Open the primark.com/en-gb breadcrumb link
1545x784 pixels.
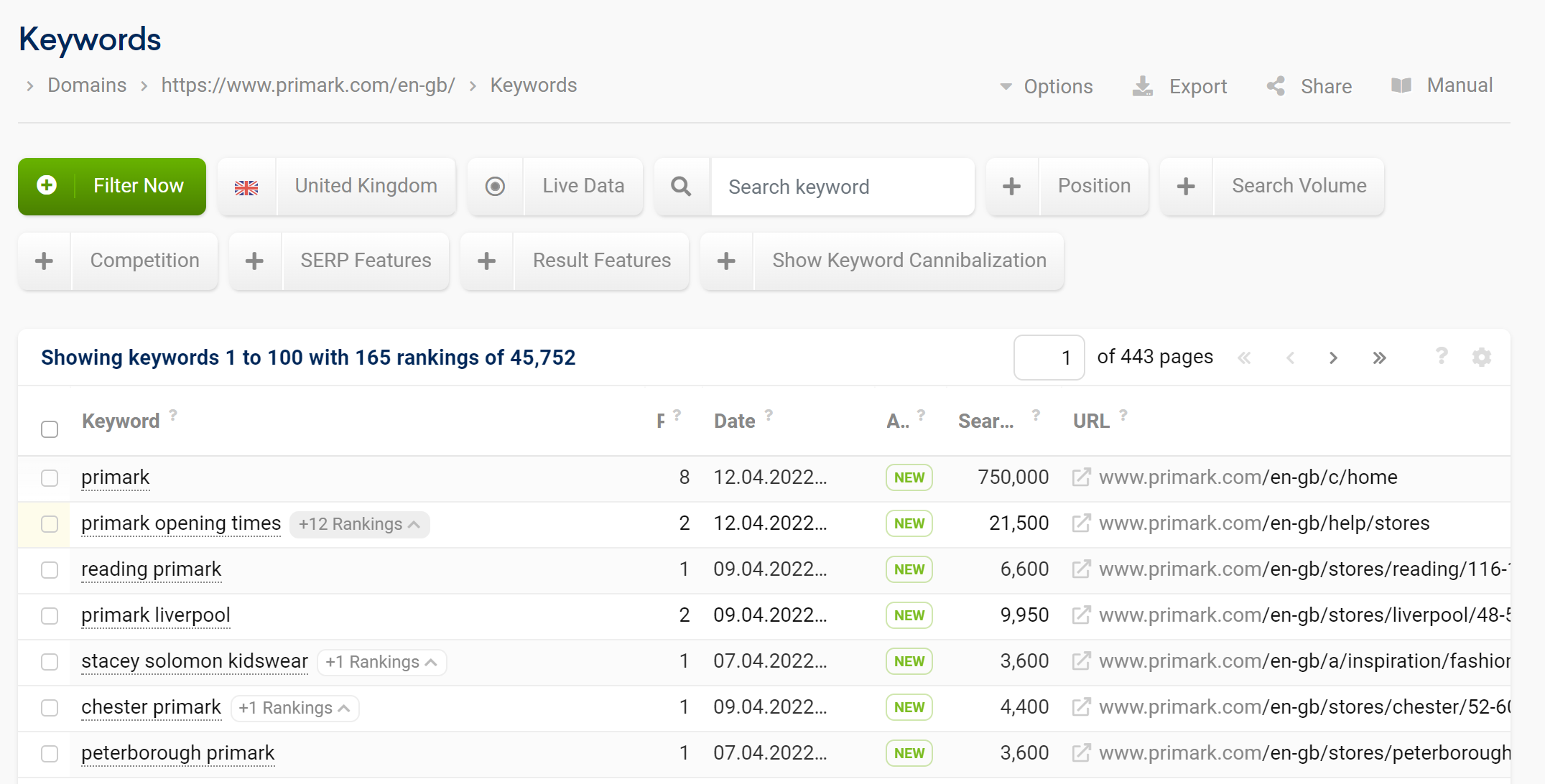click(308, 85)
